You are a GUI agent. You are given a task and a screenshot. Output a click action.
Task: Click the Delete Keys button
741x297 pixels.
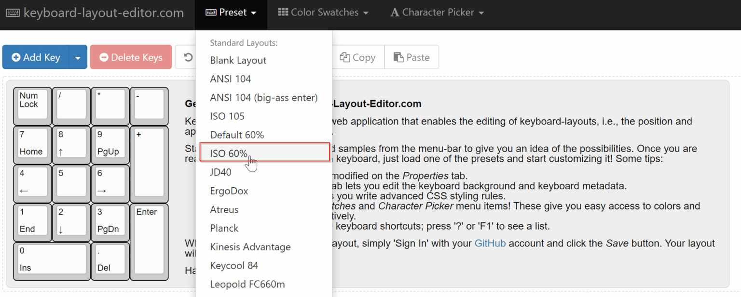coord(131,57)
